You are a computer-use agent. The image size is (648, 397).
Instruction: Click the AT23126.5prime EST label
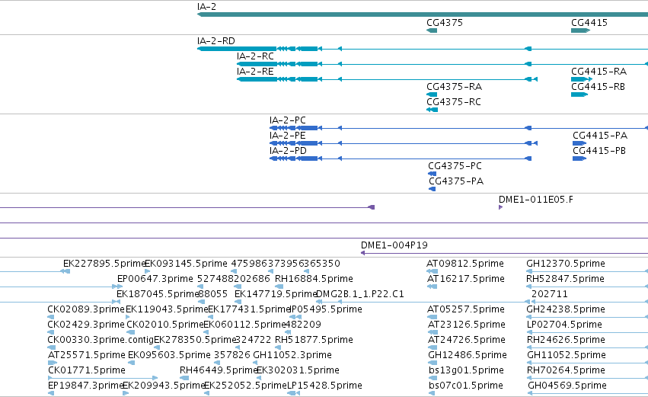[467, 325]
